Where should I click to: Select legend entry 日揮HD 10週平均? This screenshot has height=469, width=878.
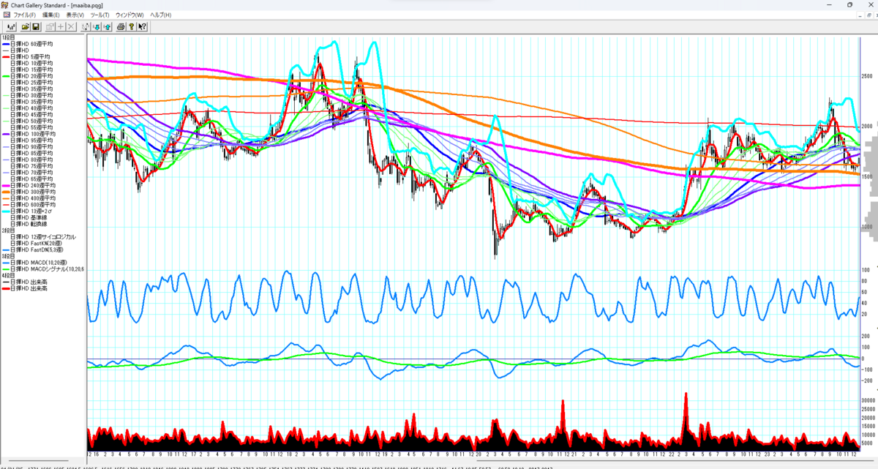31,63
